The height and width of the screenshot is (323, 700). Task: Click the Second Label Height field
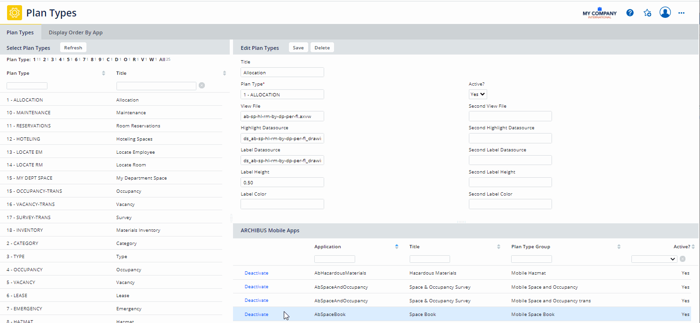(x=510, y=182)
